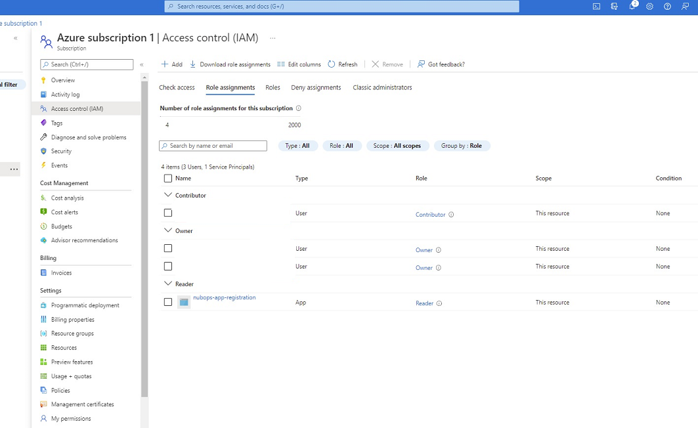This screenshot has width=698, height=428.
Task: Click the Search by name or email field
Action: point(213,146)
